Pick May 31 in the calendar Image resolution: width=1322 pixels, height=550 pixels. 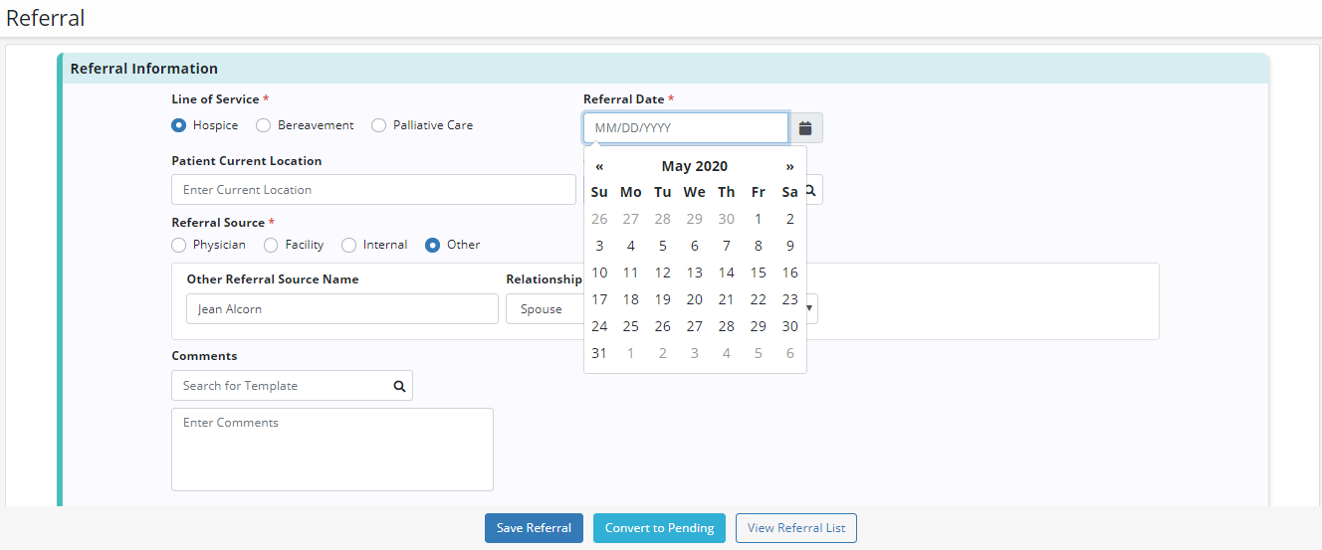click(x=599, y=353)
